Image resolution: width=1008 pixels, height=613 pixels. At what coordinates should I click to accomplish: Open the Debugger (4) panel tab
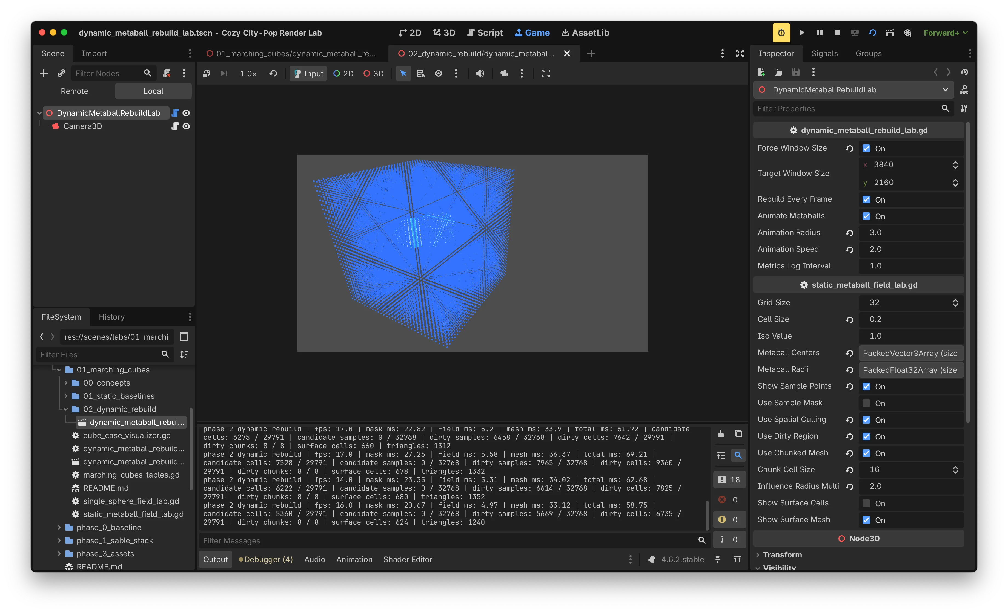(x=265, y=559)
